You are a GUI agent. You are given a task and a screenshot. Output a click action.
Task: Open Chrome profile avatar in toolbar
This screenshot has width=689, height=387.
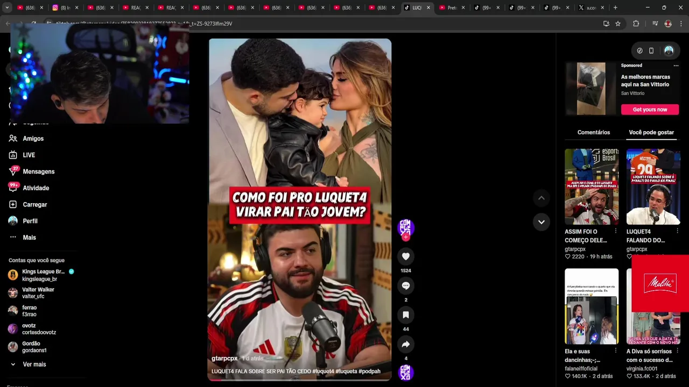668,24
